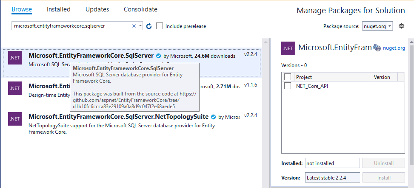
Task: Switch to the Installed tab
Action: click(59, 9)
